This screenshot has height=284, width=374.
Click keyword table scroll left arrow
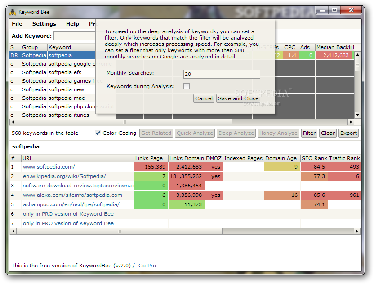point(13,122)
